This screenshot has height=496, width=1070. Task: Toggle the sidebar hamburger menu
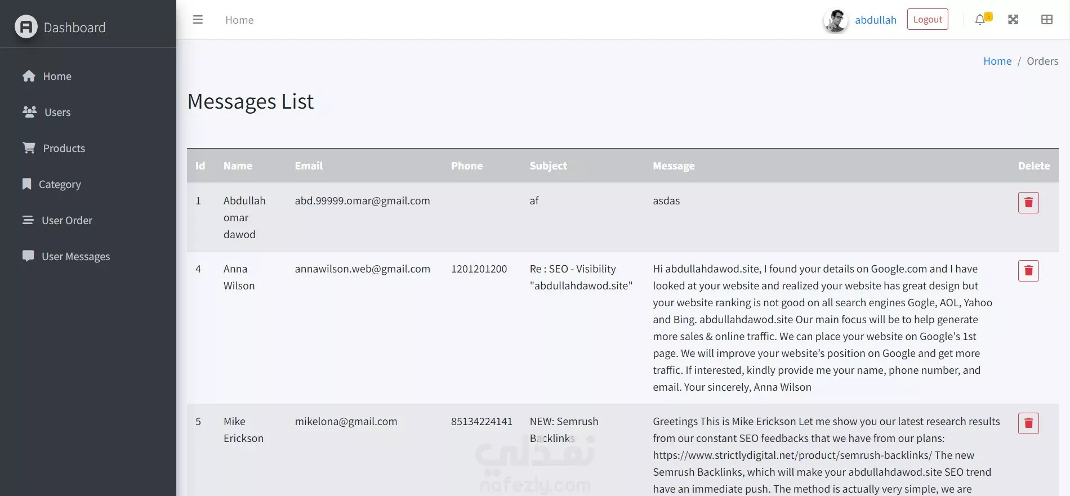pos(198,20)
